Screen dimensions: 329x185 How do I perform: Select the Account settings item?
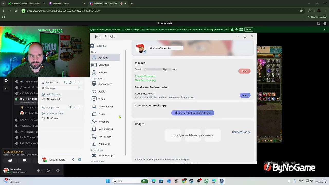coord(105,58)
